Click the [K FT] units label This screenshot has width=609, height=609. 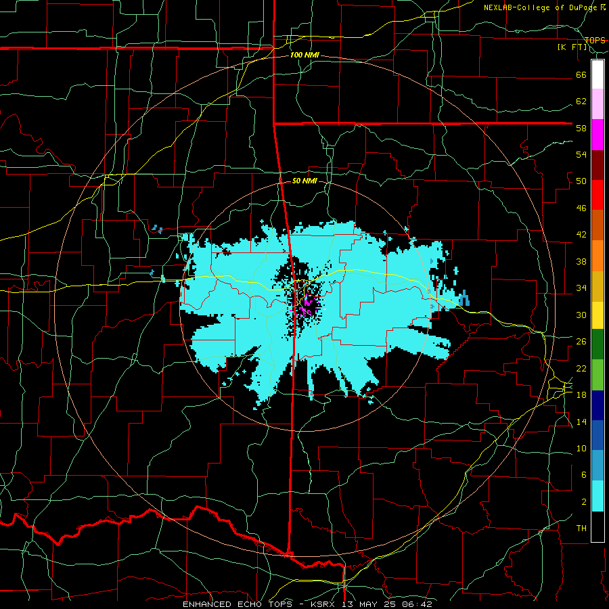pos(572,47)
